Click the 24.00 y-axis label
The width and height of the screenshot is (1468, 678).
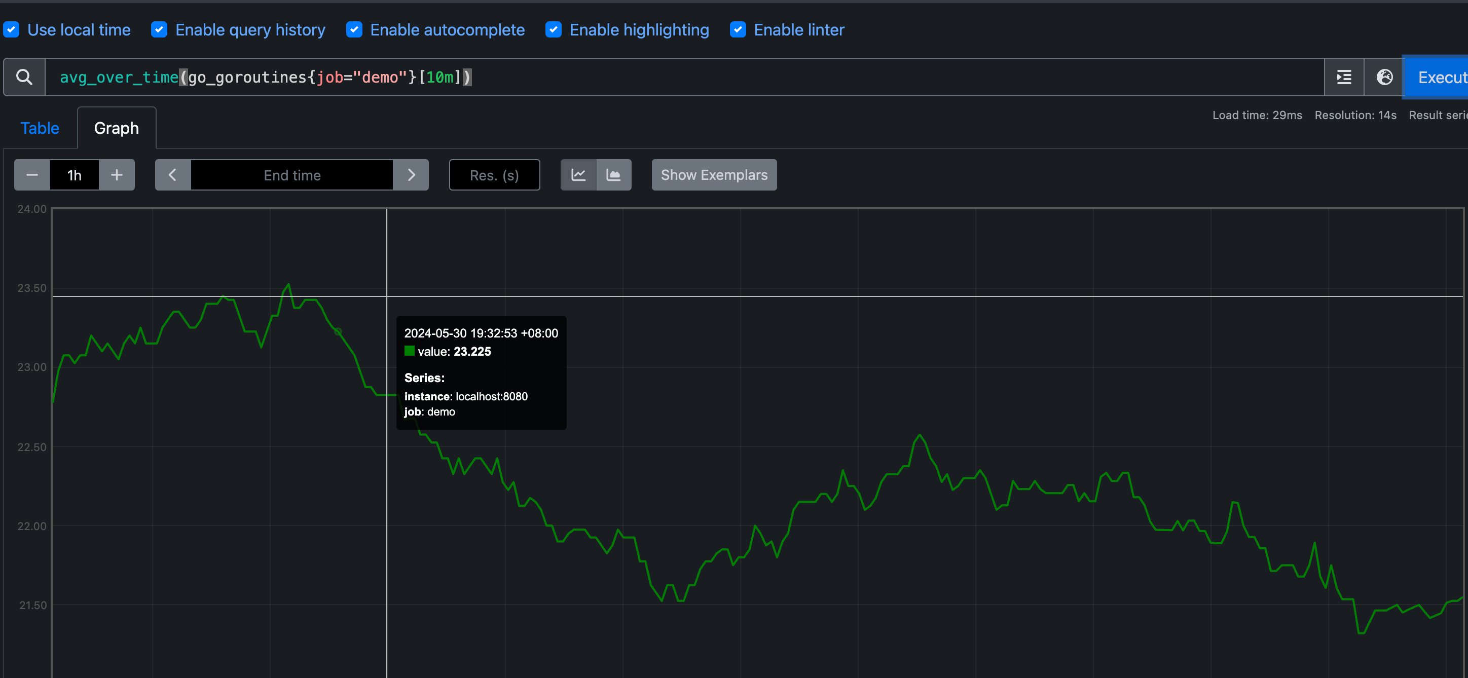(x=32, y=209)
